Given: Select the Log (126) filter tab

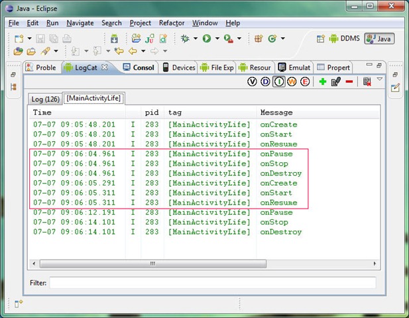Looking at the screenshot, I should tap(45, 99).
